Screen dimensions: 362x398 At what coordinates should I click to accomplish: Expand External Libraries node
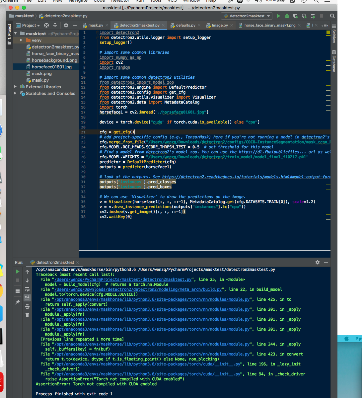(x=16, y=87)
